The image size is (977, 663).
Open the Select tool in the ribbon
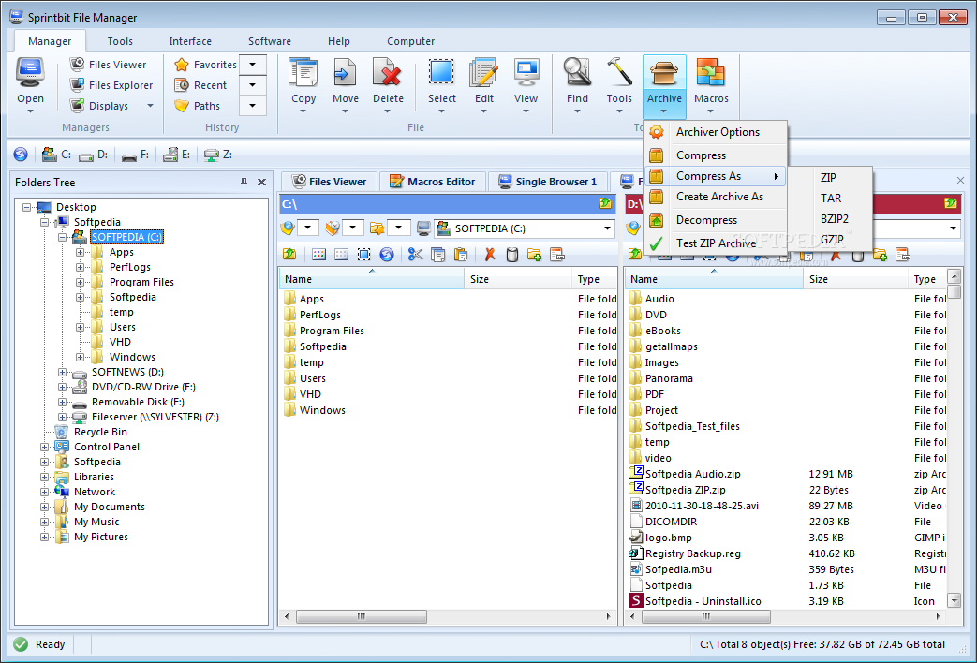(x=442, y=86)
